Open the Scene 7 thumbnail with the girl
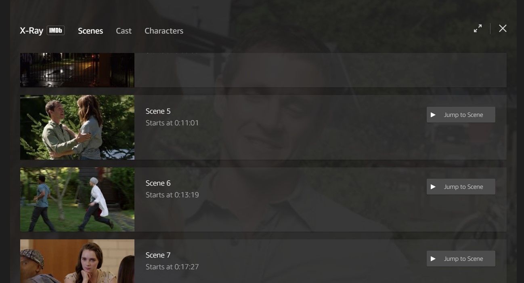Screen dimensions: 524x283 (x=77, y=261)
